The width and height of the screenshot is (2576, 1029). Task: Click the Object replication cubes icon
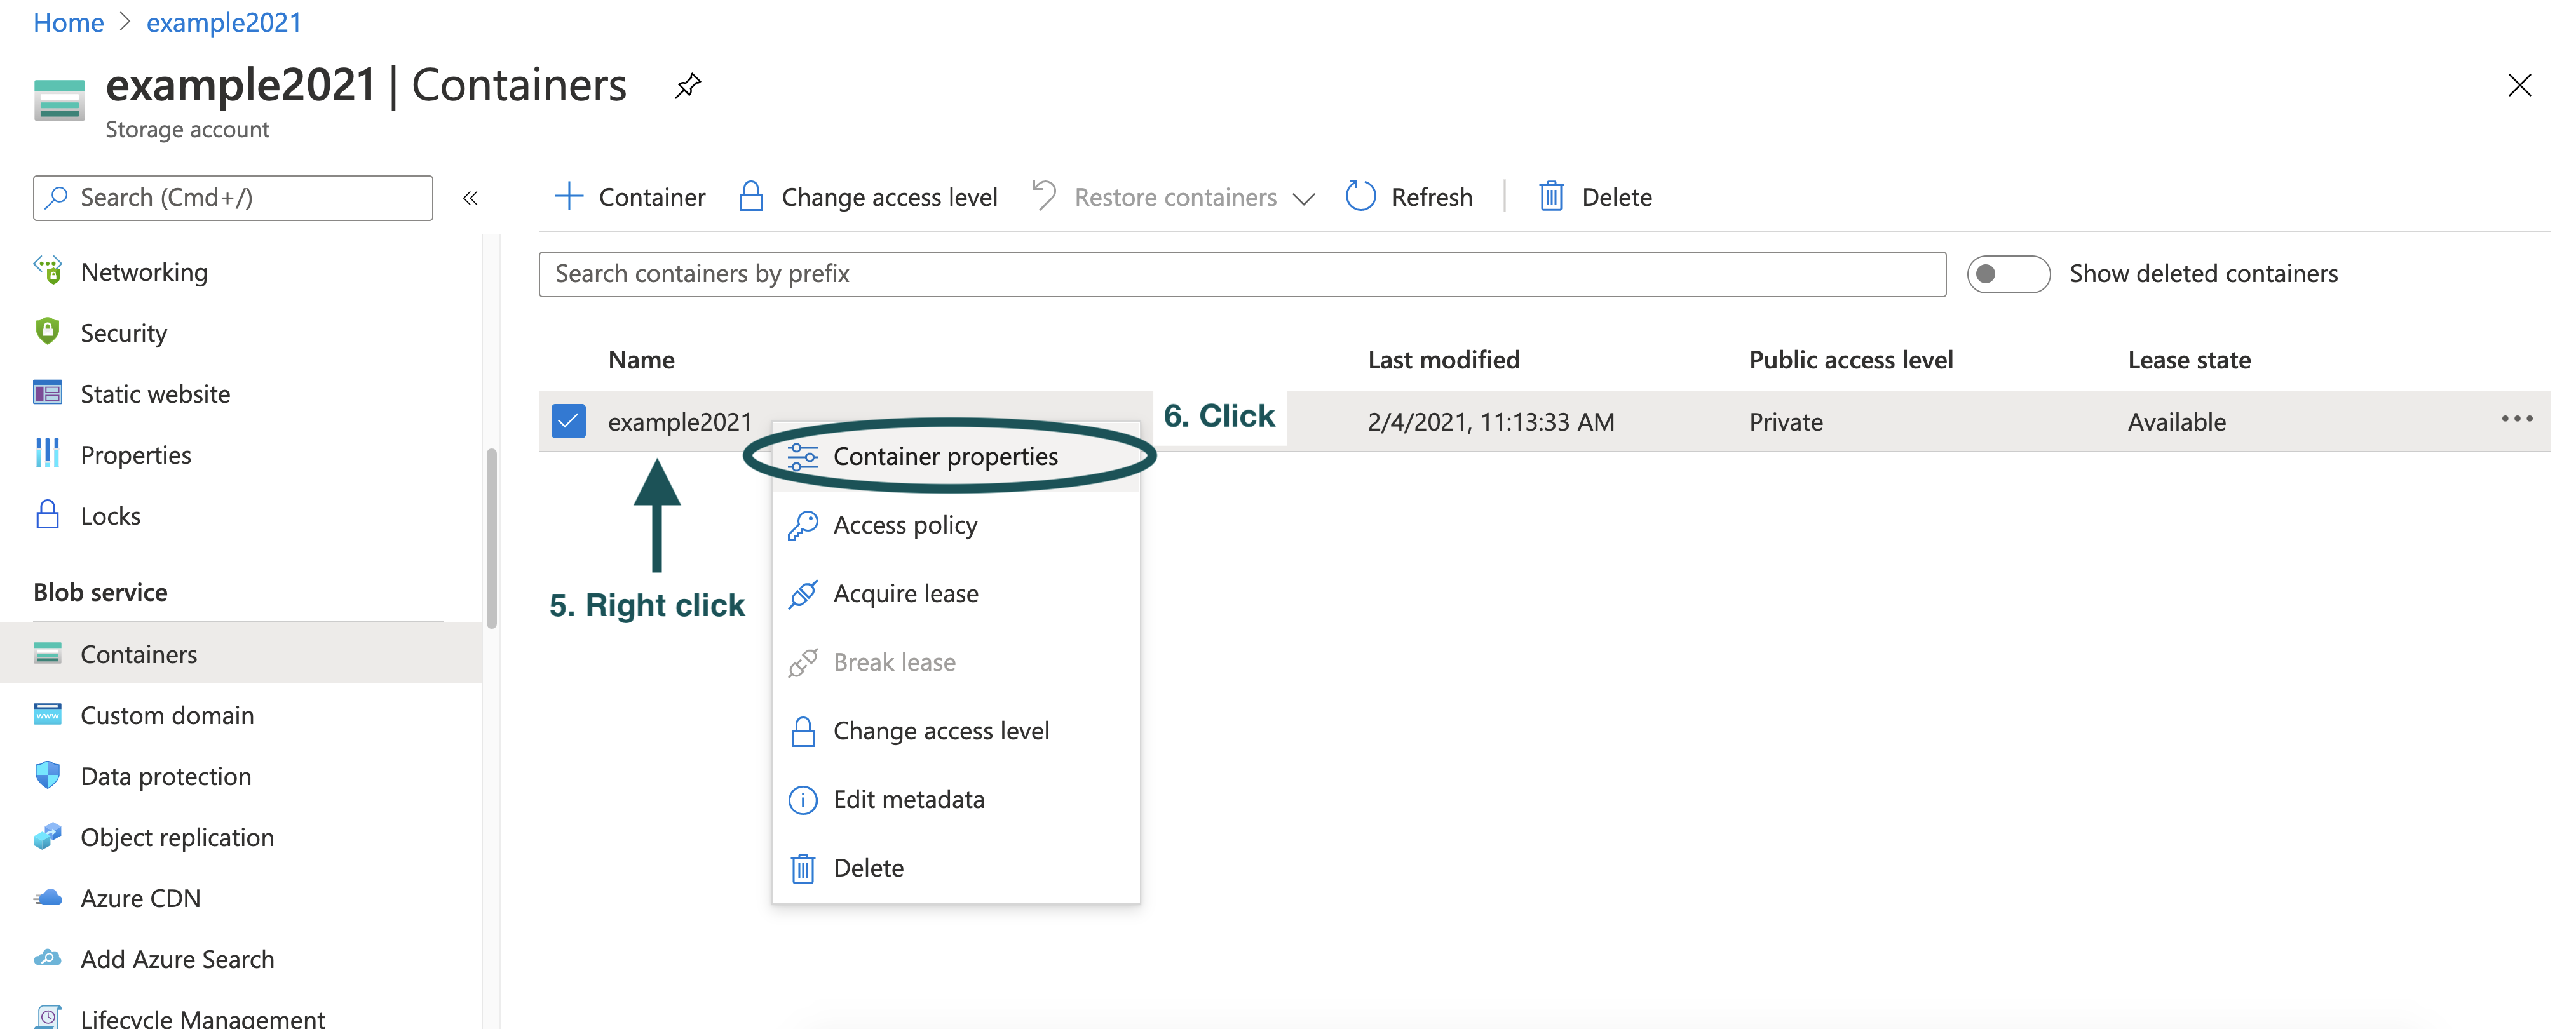coord(47,836)
